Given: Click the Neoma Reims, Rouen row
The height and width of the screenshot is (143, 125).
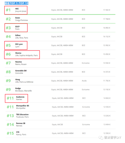Looking at the screenshot, I should click(60, 63).
